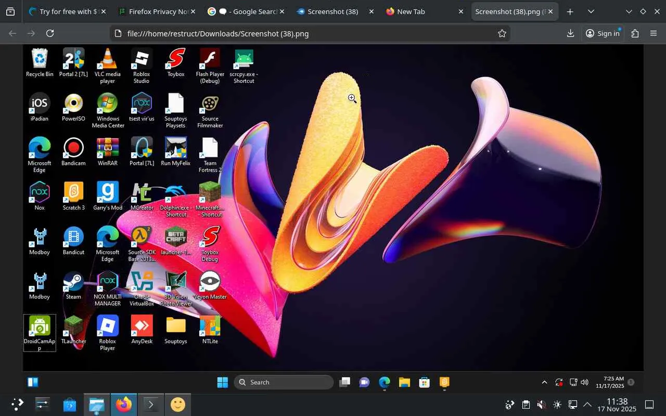Close the Google Search tab
The image size is (666, 416).
pos(282,11)
